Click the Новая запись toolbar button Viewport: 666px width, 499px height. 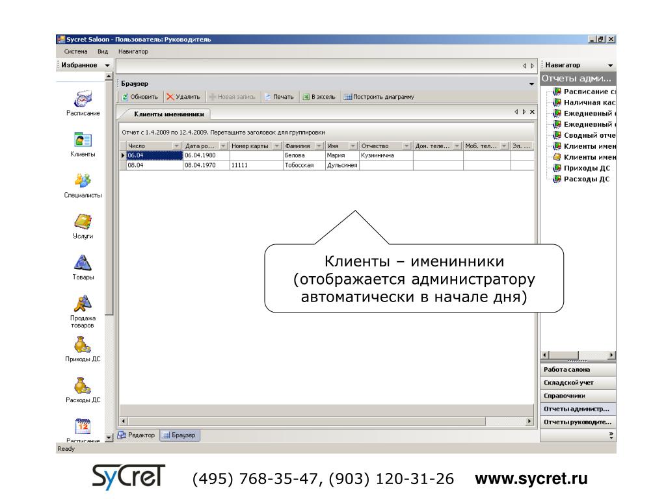(x=232, y=97)
